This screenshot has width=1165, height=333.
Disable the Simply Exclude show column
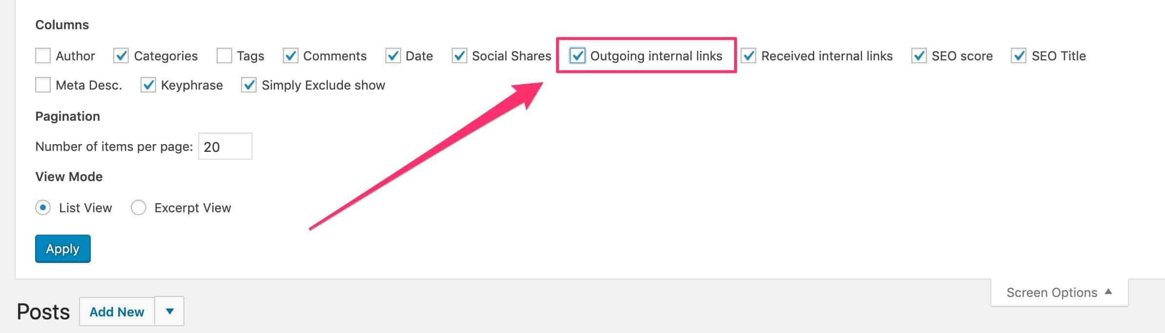(x=249, y=85)
